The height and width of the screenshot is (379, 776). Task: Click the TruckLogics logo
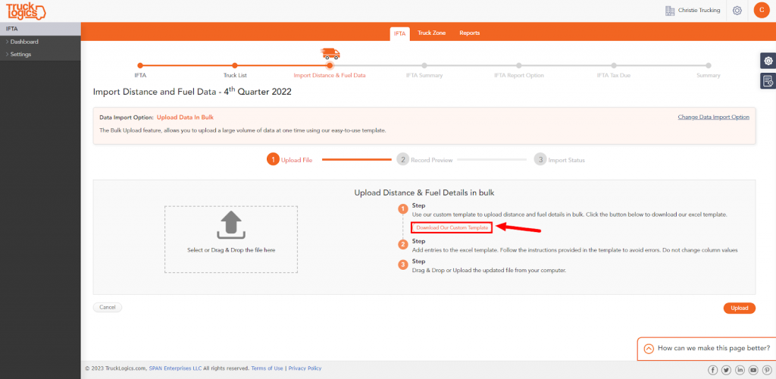(x=26, y=11)
